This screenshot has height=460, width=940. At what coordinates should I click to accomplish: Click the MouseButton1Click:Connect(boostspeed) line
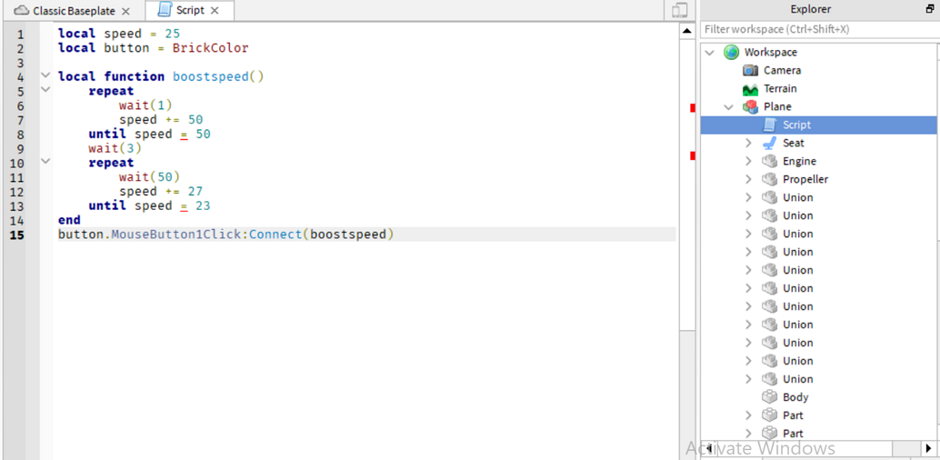pos(226,234)
